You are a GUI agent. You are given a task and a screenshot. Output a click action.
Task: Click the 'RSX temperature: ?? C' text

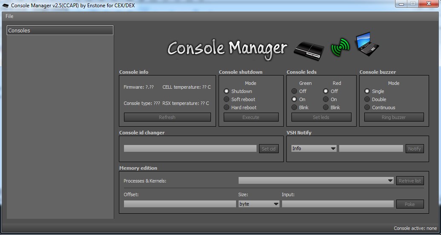tap(186, 103)
